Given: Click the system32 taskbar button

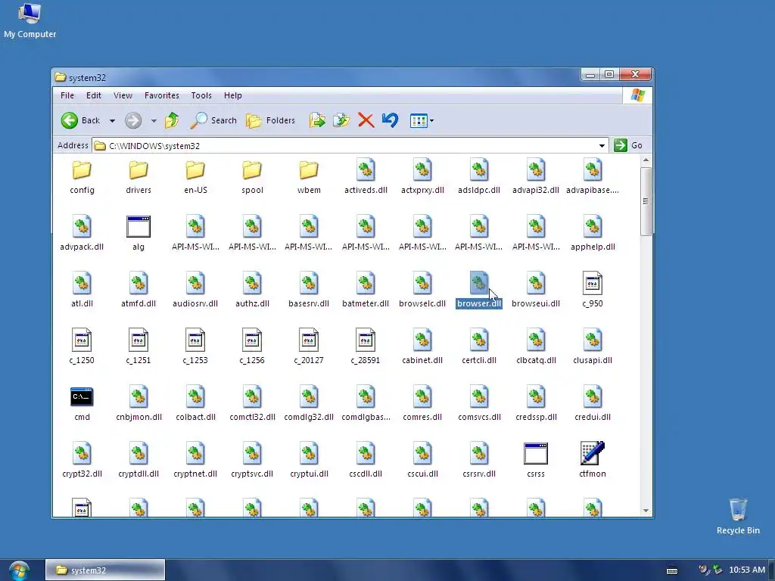Looking at the screenshot, I should pyautogui.click(x=105, y=570).
